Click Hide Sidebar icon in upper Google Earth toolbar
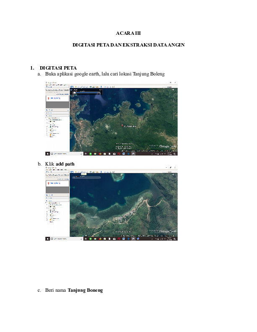The image size is (257, 332). (72, 87)
